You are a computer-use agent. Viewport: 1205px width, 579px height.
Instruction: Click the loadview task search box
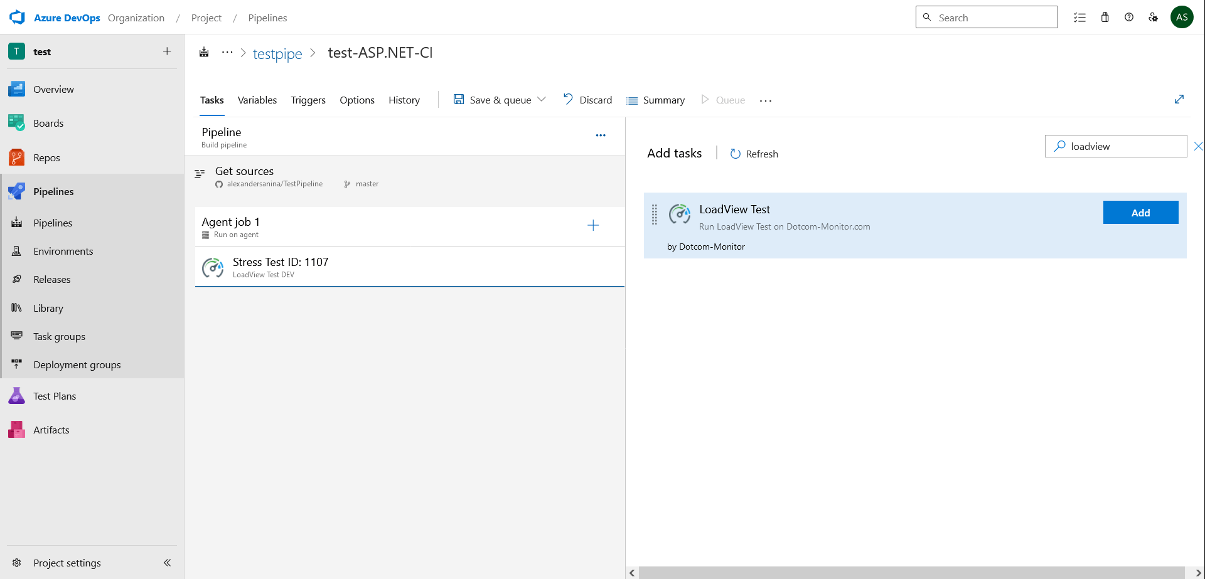(1116, 146)
